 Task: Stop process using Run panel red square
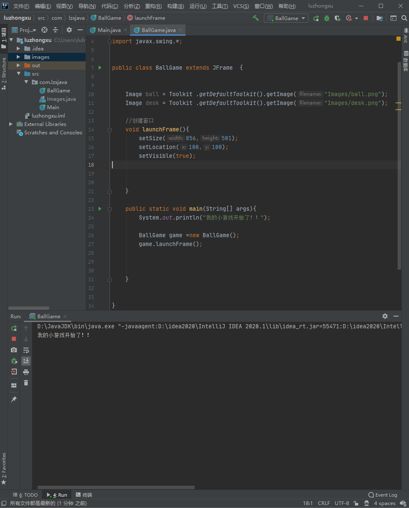[x=14, y=339]
